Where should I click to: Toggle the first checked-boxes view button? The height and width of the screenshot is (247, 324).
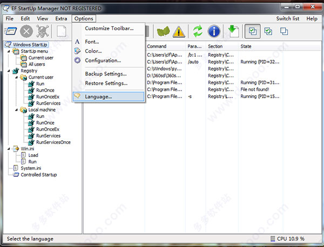(253, 31)
